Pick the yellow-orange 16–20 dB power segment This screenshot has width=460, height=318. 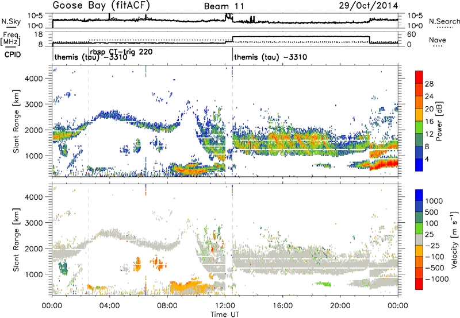[x=419, y=114]
